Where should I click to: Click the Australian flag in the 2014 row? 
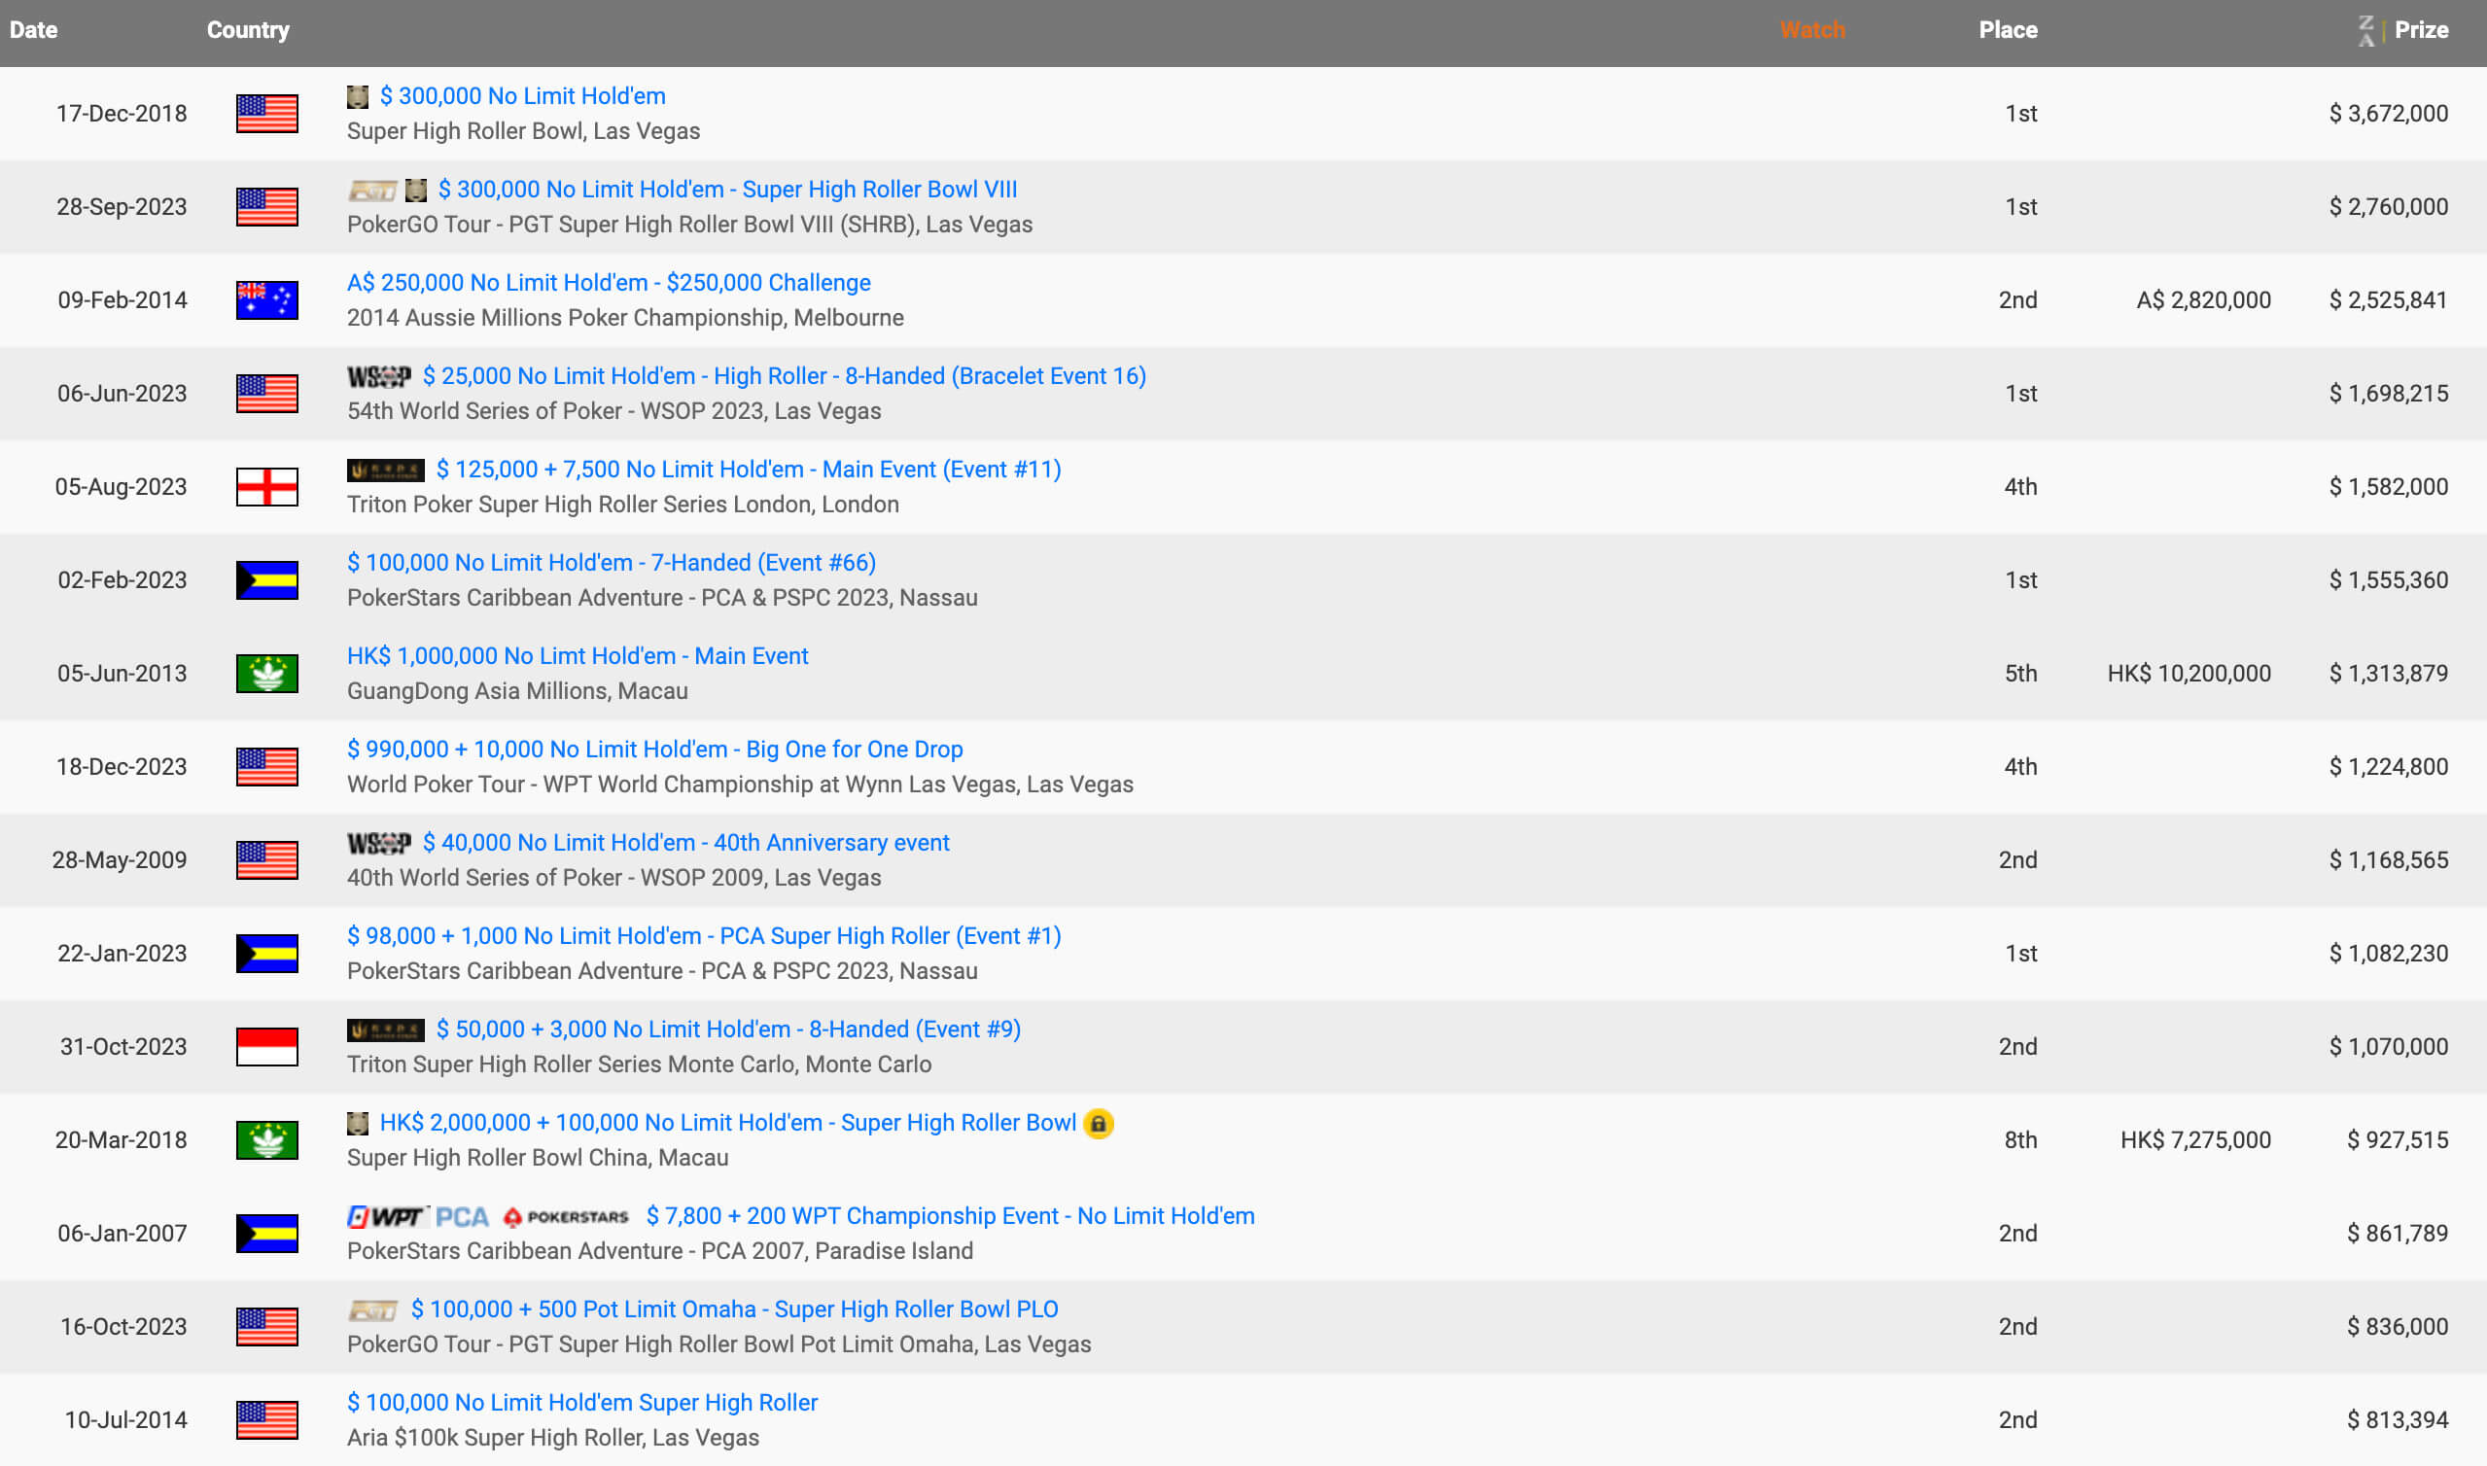[x=266, y=300]
